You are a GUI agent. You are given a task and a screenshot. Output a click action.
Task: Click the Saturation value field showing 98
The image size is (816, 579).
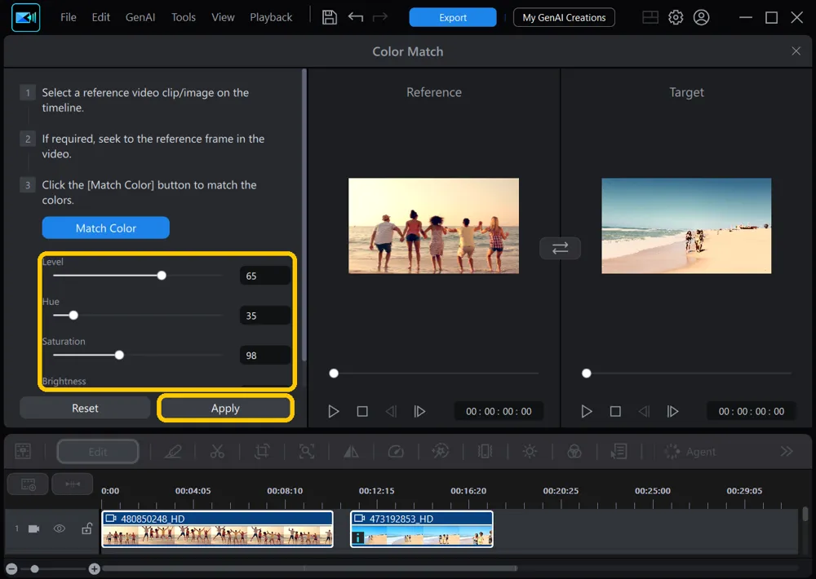pos(265,356)
